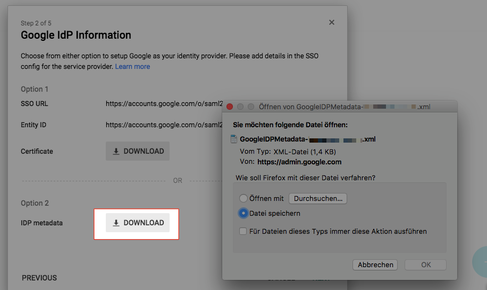Confirm the Firefox dialog with OK
This screenshot has width=487, height=290.
pyautogui.click(x=426, y=265)
